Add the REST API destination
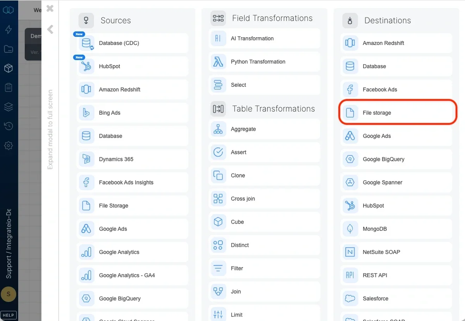 [396, 276]
